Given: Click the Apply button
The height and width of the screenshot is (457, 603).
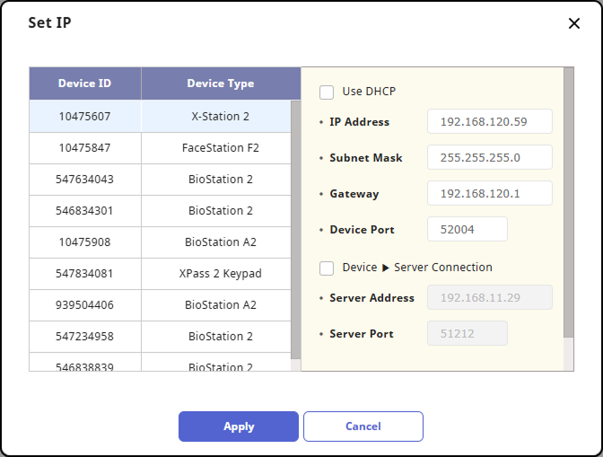Looking at the screenshot, I should (238, 426).
